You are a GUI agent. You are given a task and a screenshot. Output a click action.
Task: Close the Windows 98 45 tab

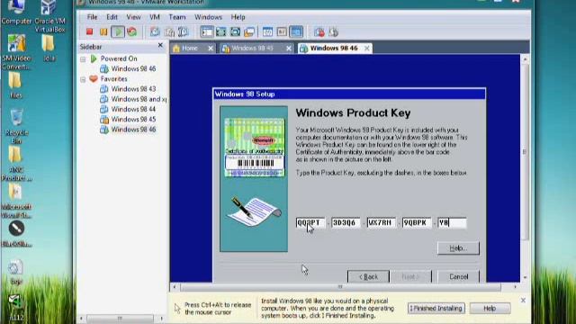click(x=289, y=48)
